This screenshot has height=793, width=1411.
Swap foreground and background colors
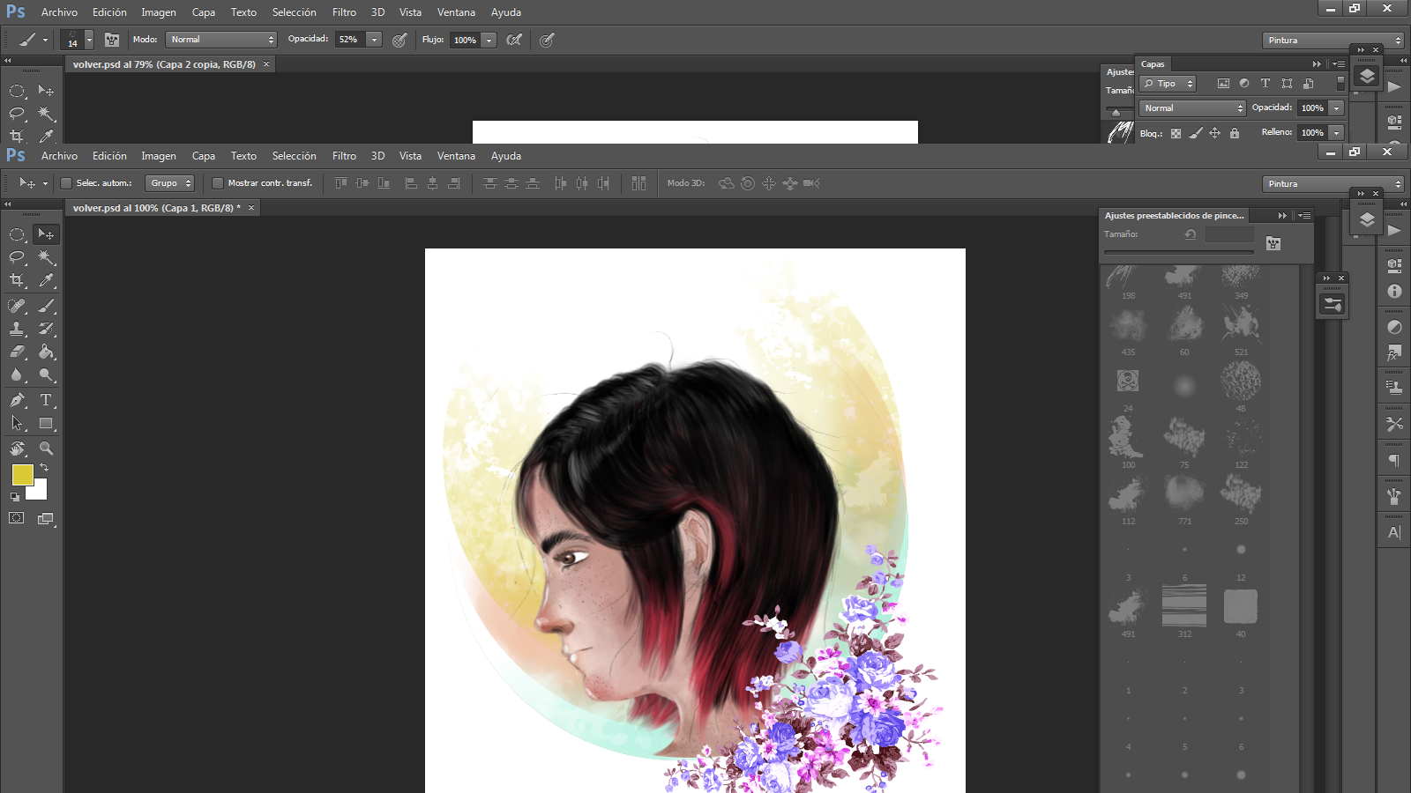click(44, 467)
